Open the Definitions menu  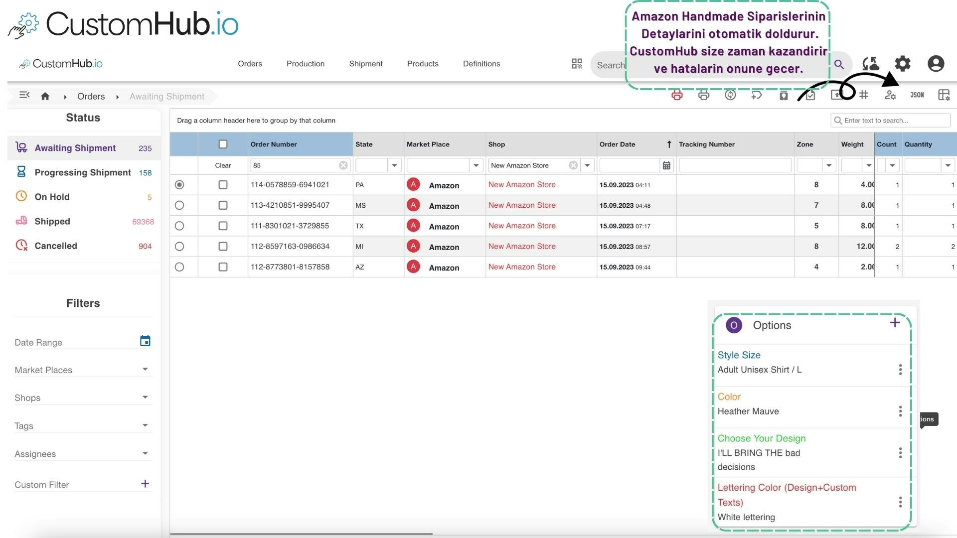pyautogui.click(x=481, y=64)
